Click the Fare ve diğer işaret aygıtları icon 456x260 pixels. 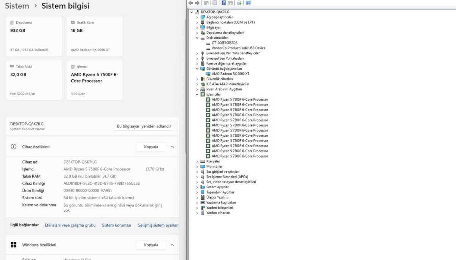click(x=203, y=63)
